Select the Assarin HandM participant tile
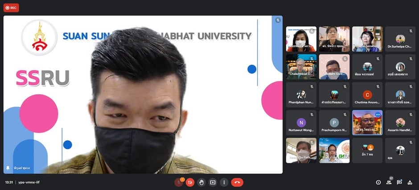The height and width of the screenshot is (190, 419). [400, 123]
